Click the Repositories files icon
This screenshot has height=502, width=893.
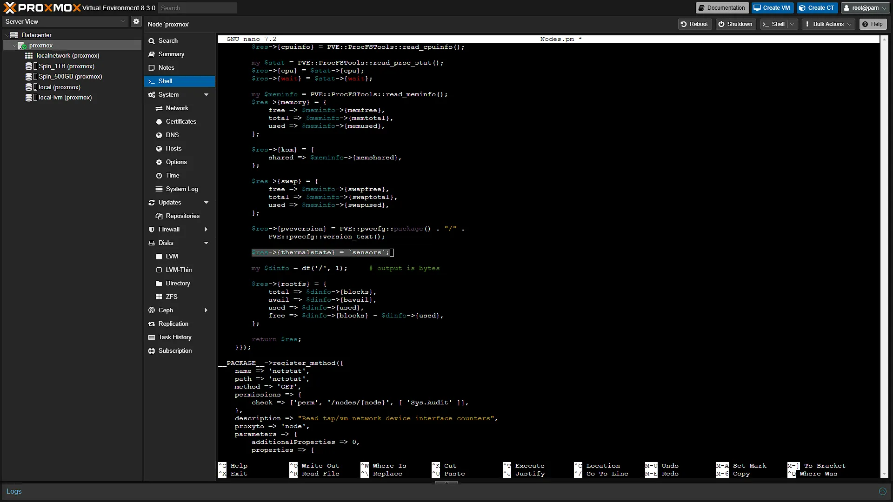point(159,216)
